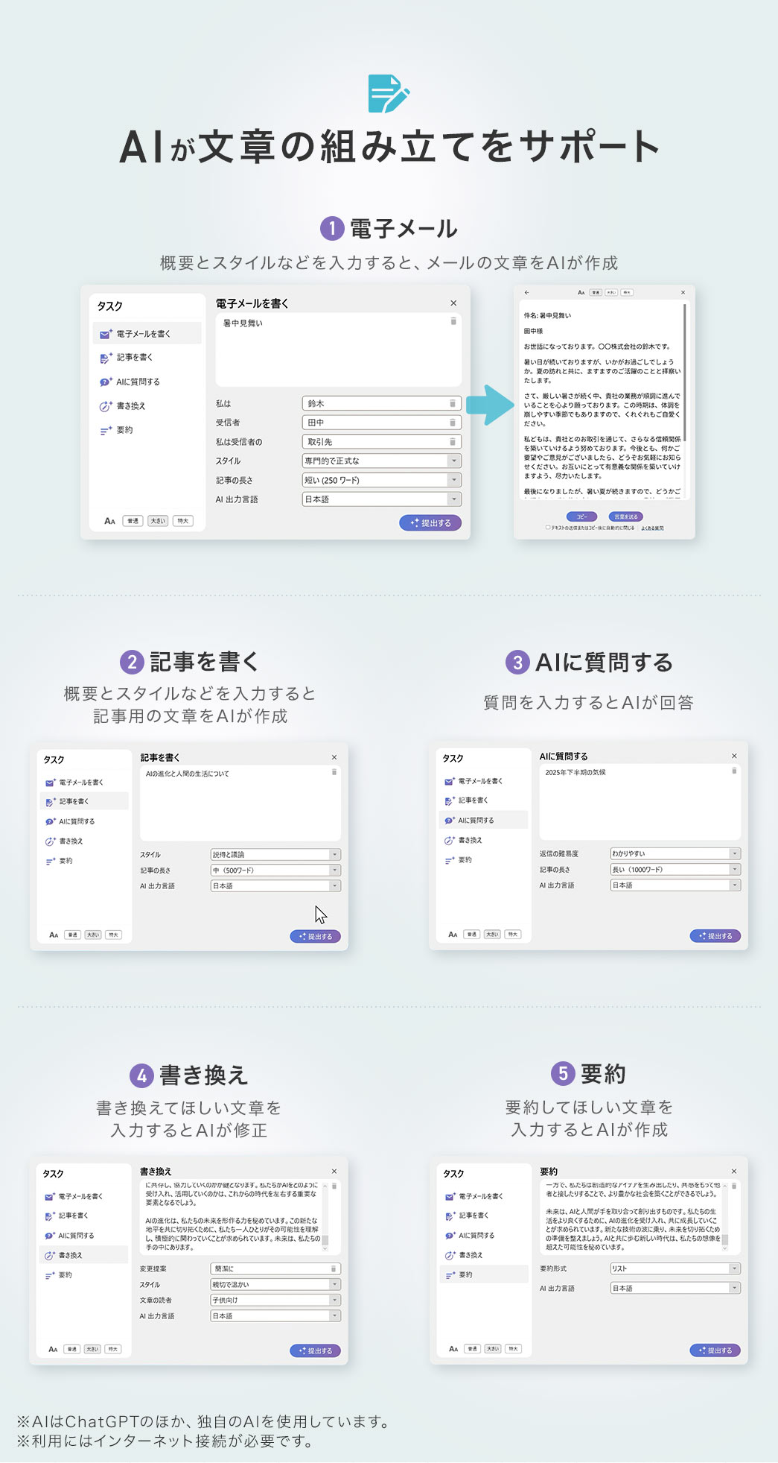
Task: Set font size to 普通 in the email panel
Action: coord(133,521)
